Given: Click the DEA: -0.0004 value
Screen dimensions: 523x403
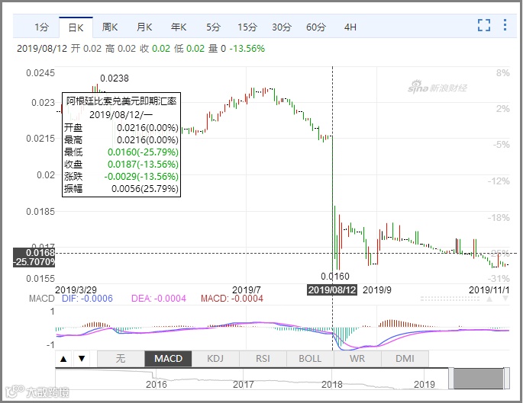Looking at the screenshot, I should 159,298.
